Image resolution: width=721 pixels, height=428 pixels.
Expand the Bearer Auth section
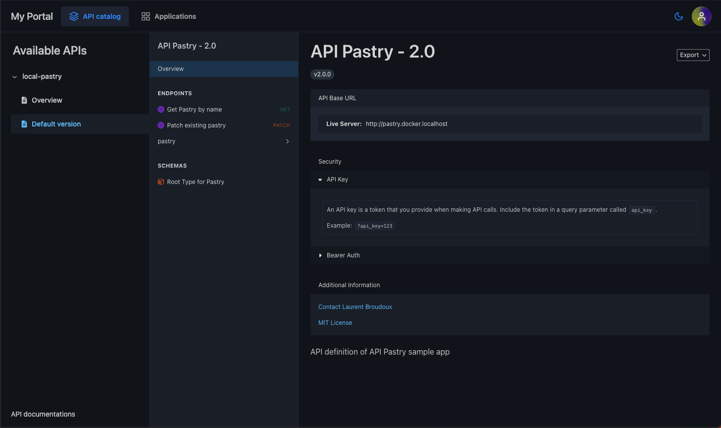click(x=320, y=255)
